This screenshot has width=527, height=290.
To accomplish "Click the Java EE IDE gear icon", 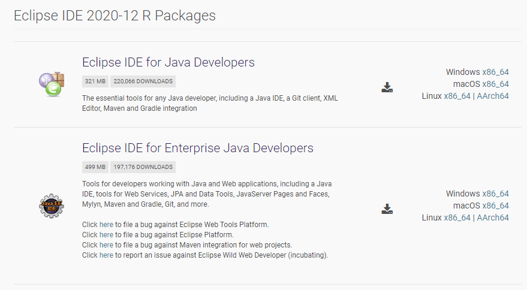I will click(x=52, y=206).
